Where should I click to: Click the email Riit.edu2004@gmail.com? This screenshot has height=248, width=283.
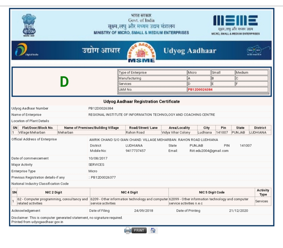[x=209, y=151]
